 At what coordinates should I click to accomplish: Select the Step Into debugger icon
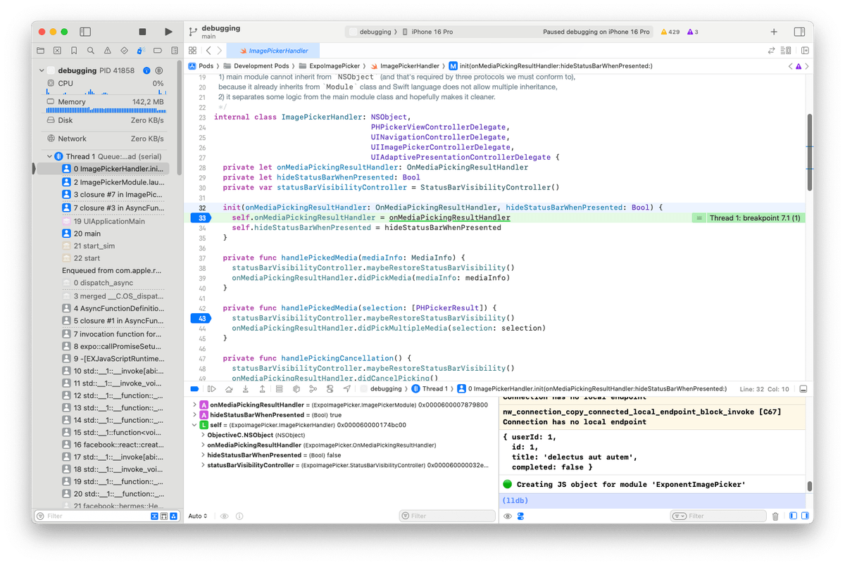[245, 388]
